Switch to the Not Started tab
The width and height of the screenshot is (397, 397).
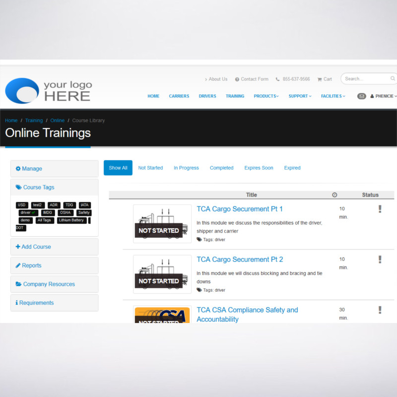point(150,168)
